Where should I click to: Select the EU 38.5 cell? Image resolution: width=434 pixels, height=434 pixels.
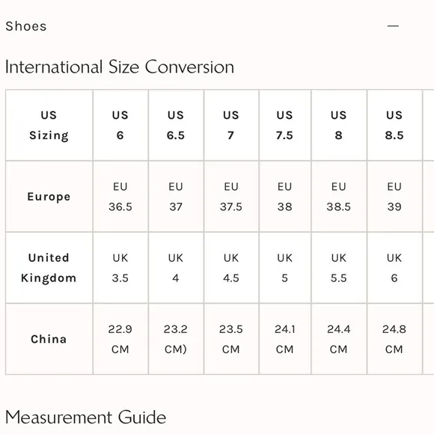pyautogui.click(x=339, y=197)
